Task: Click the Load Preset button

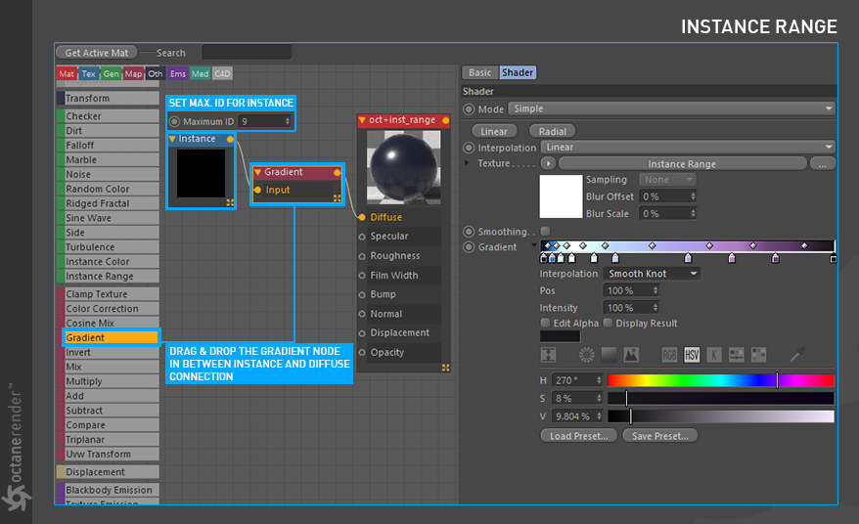Action: point(579,436)
